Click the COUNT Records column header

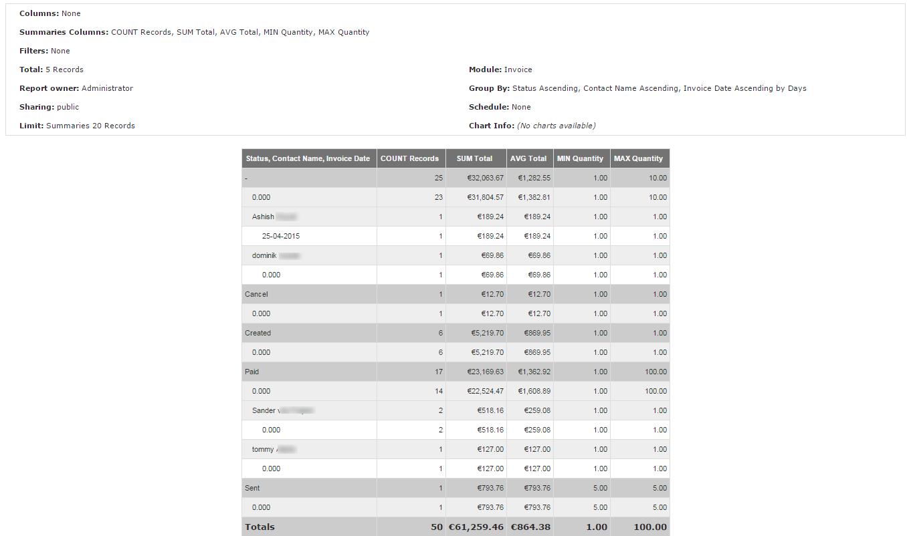pyautogui.click(x=409, y=158)
